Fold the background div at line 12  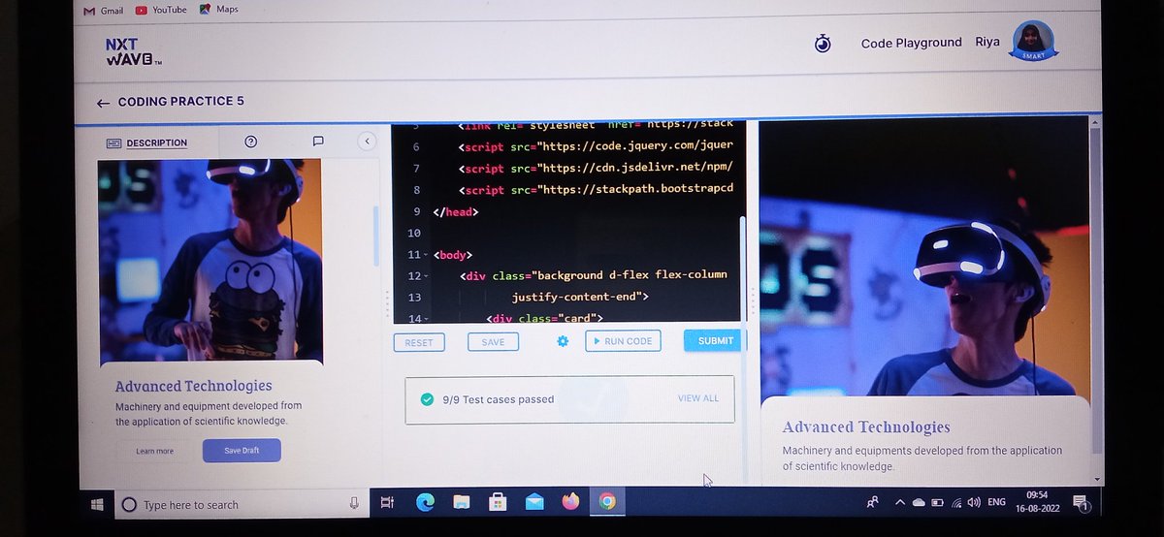point(425,276)
